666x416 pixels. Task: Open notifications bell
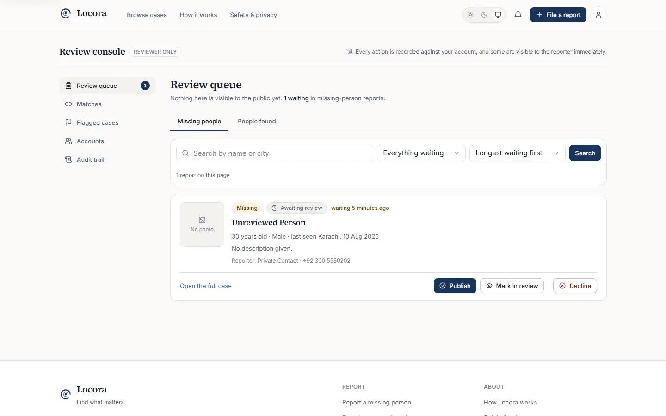pos(518,15)
